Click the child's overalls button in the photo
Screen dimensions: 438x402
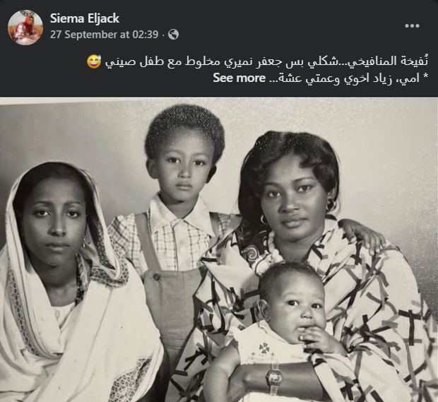(156, 277)
